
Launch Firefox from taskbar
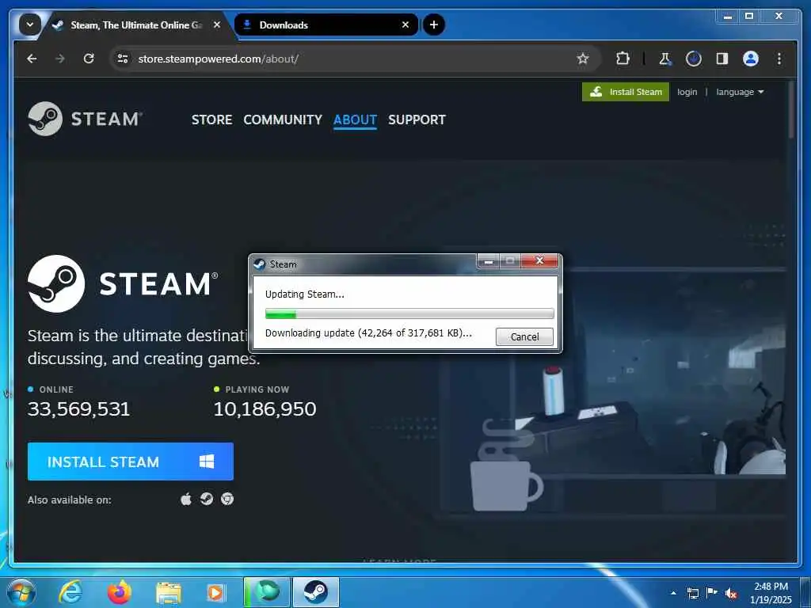pyautogui.click(x=119, y=592)
